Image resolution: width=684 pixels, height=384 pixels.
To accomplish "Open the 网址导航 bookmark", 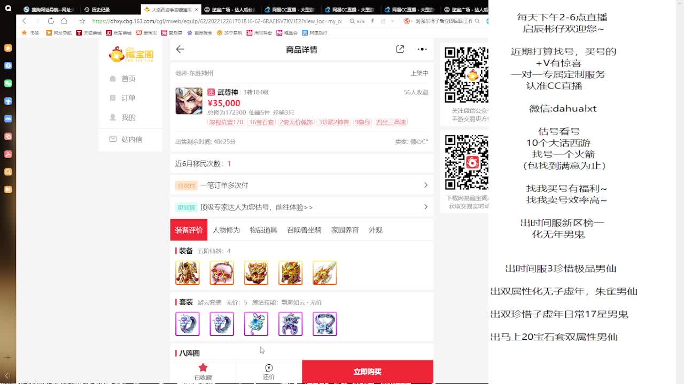I will [x=59, y=33].
